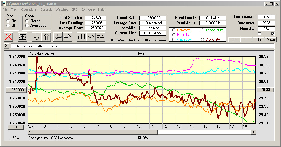Select the zigzag line graph icon
Viewport: 281px width, 147px height.
point(91,37)
